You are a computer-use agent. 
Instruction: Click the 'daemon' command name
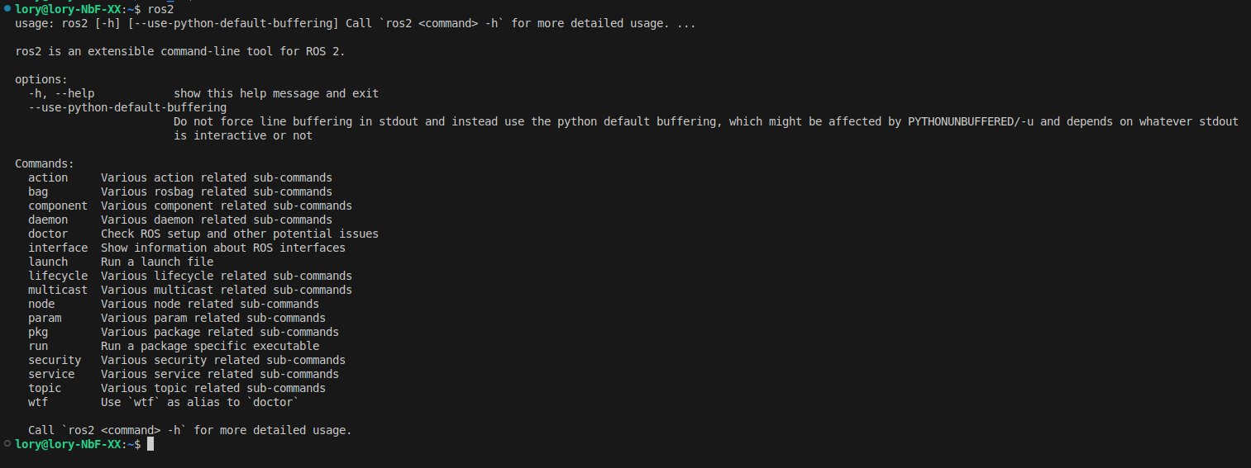coord(48,220)
